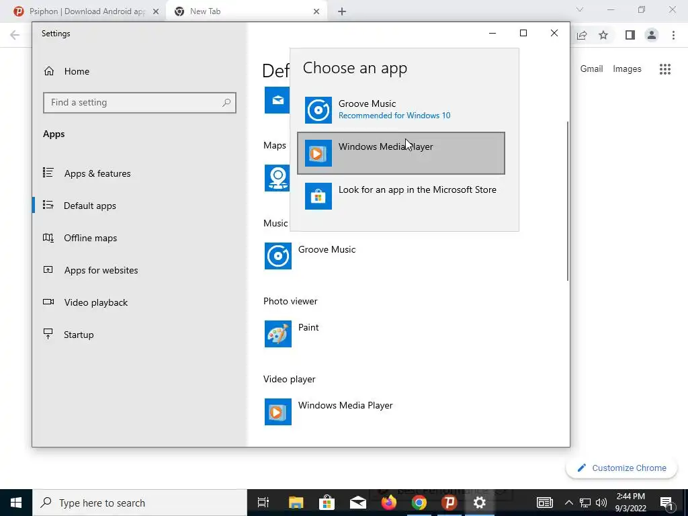
Task: Open Firefox from taskbar
Action: pos(389,503)
